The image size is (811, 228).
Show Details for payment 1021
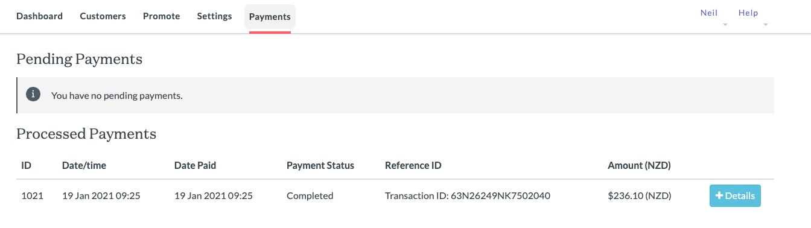click(x=735, y=196)
